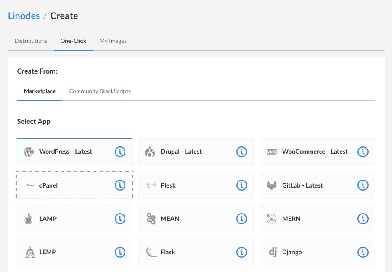The image size is (392, 272).
Task: Click the WordPress logo icon
Action: (29, 152)
